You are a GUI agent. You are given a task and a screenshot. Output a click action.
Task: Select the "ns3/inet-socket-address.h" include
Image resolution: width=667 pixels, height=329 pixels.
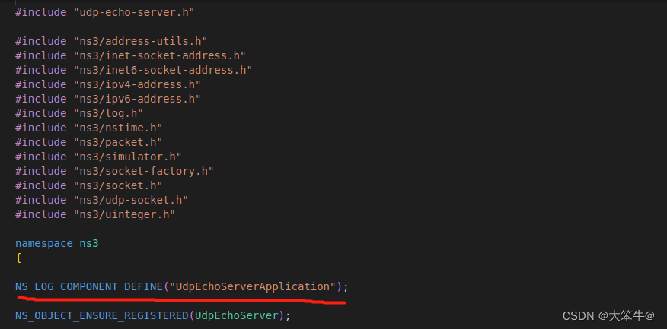click(160, 55)
